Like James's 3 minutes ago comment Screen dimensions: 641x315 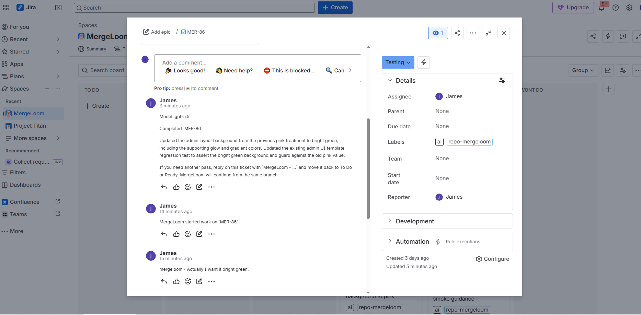coord(176,187)
